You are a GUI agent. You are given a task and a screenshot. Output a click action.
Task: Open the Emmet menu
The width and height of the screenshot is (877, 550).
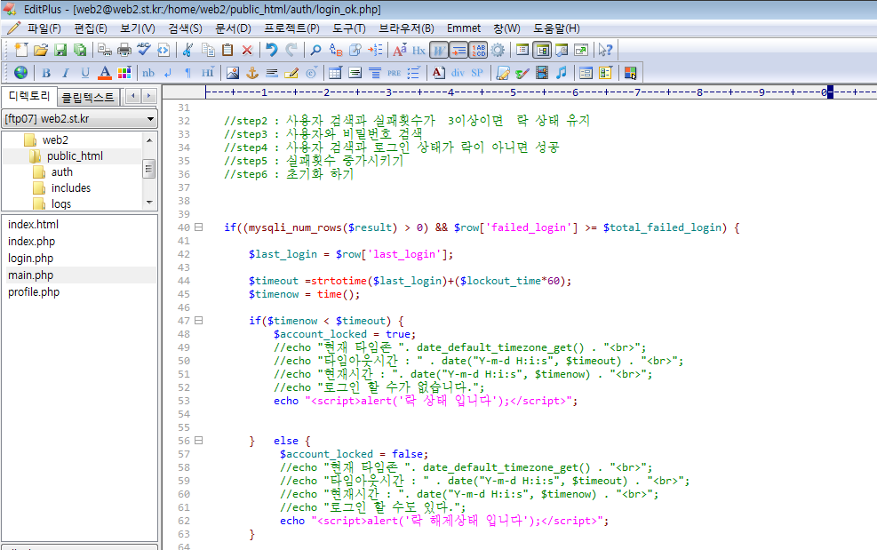[464, 28]
